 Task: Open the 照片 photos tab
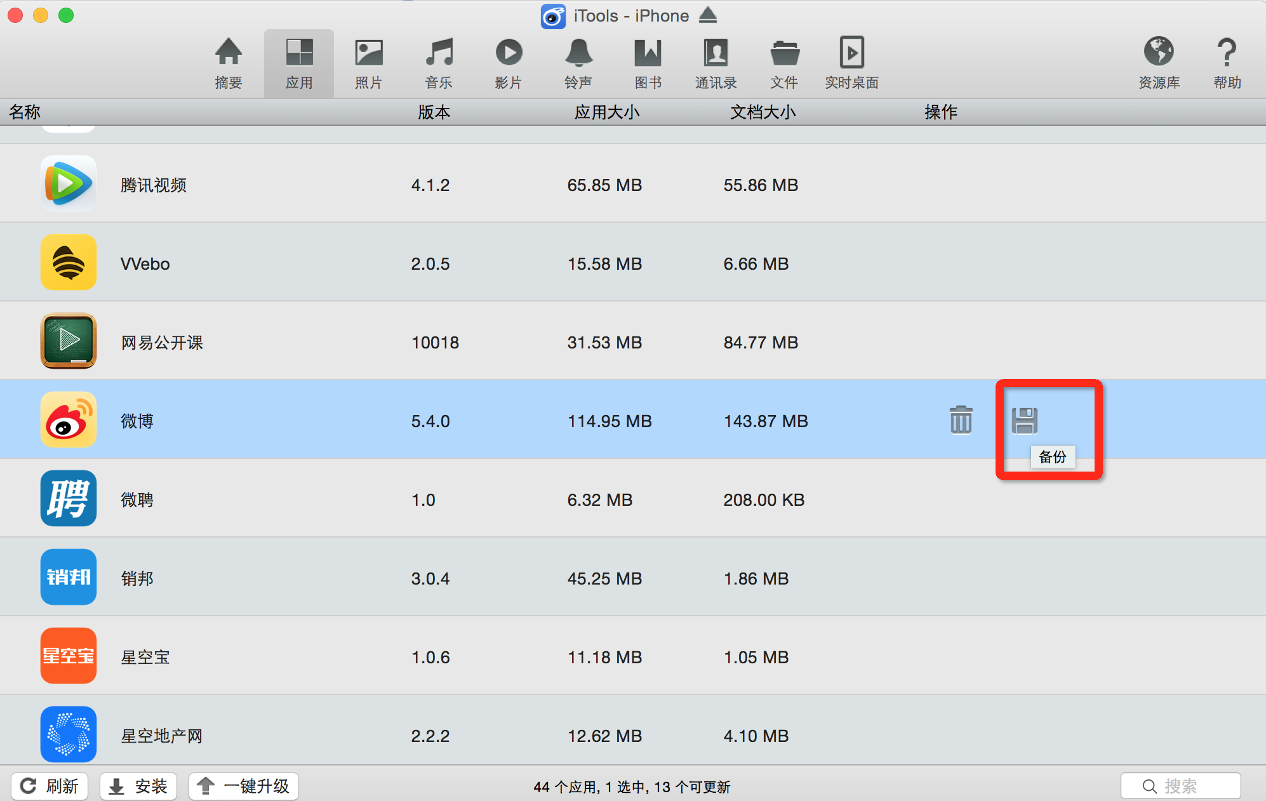click(369, 63)
